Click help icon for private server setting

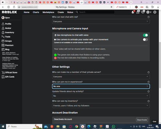pyautogui.click(x=148, y=72)
